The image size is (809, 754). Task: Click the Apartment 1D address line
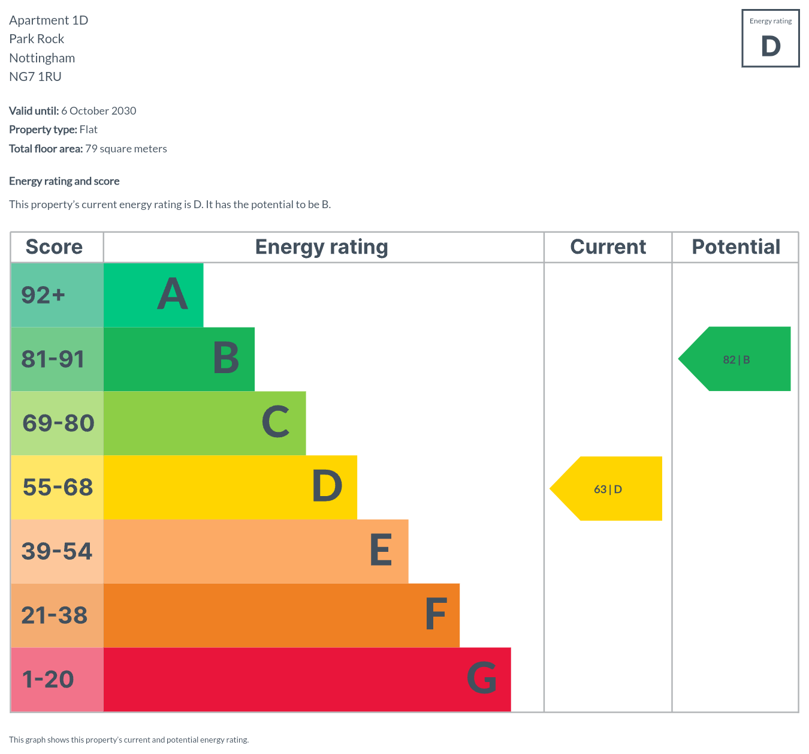point(49,20)
